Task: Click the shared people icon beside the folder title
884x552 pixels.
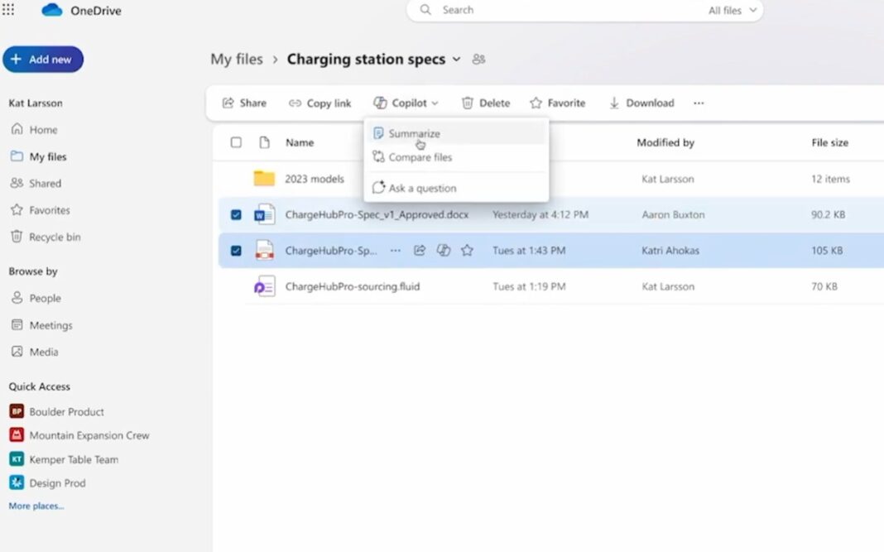Action: (x=478, y=60)
